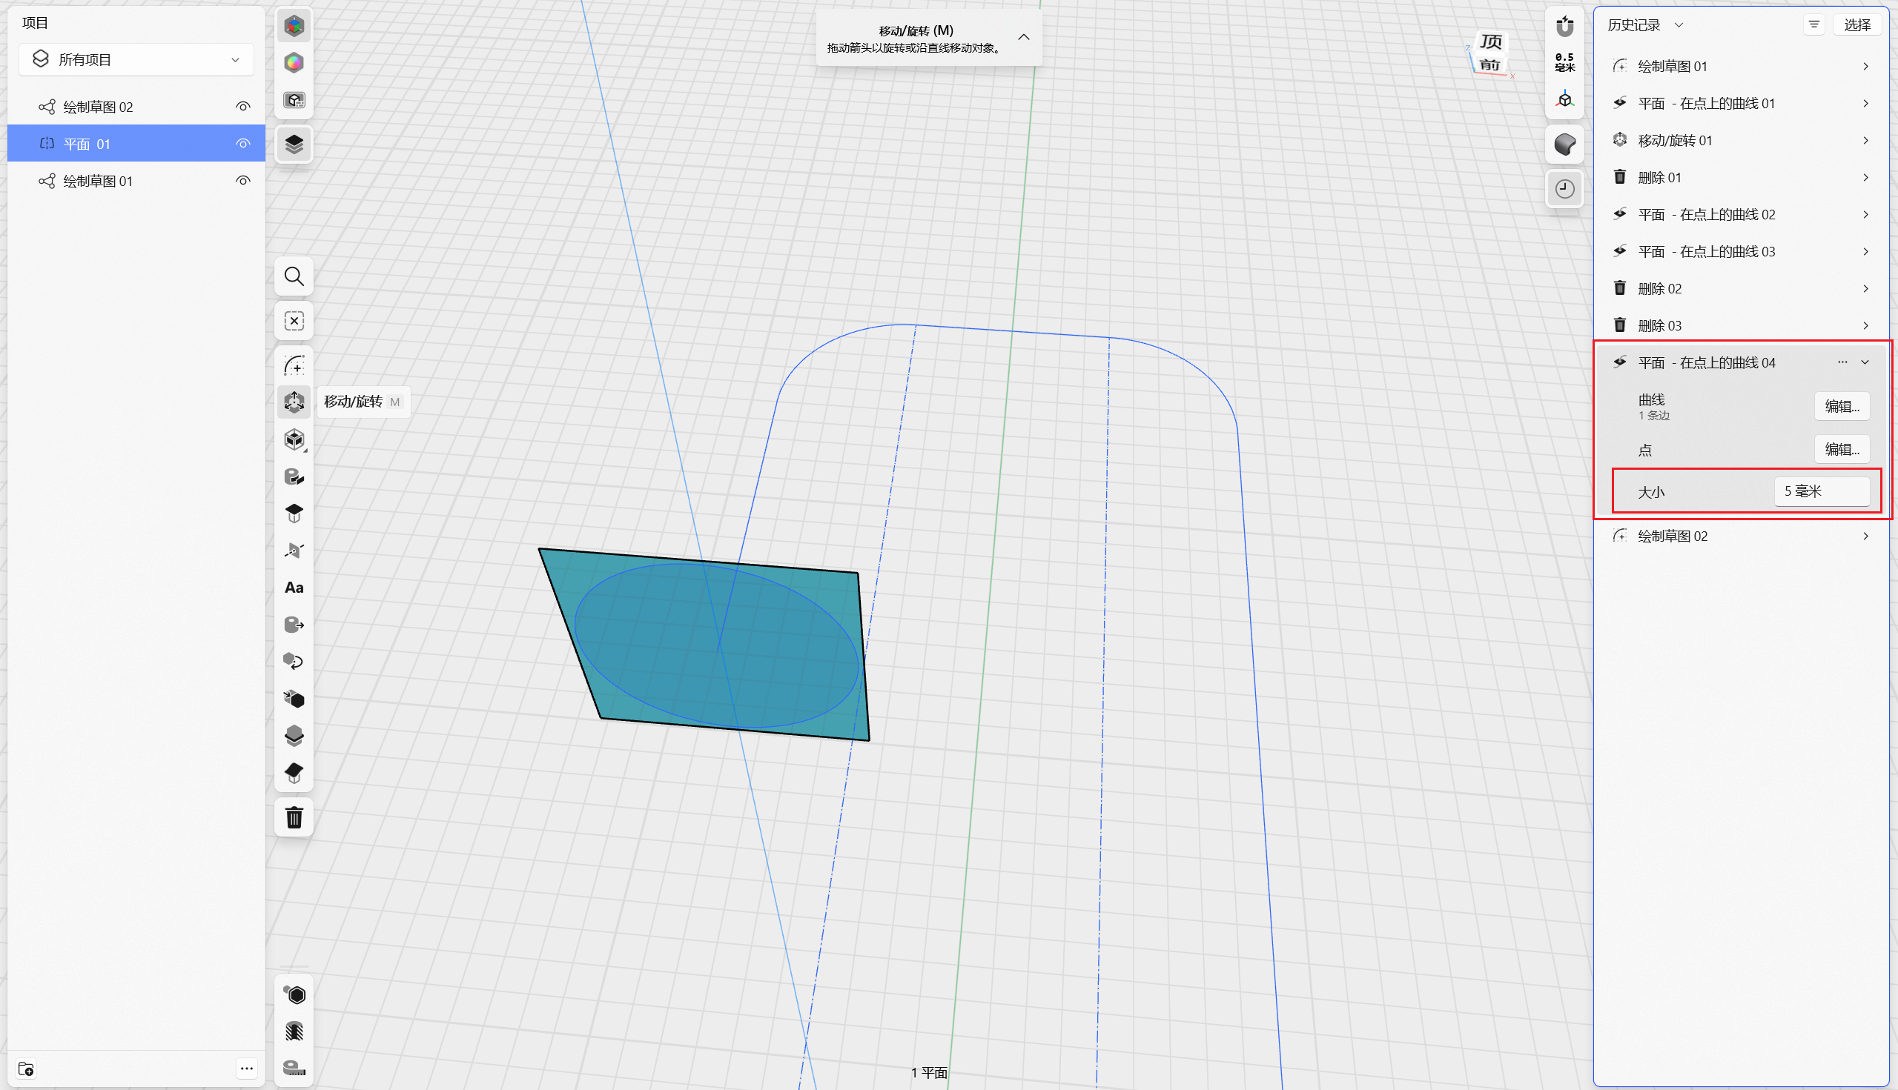Viewport: 1898px width, 1090px height.
Task: Click 编辑... button next to 曲线
Action: click(1841, 407)
